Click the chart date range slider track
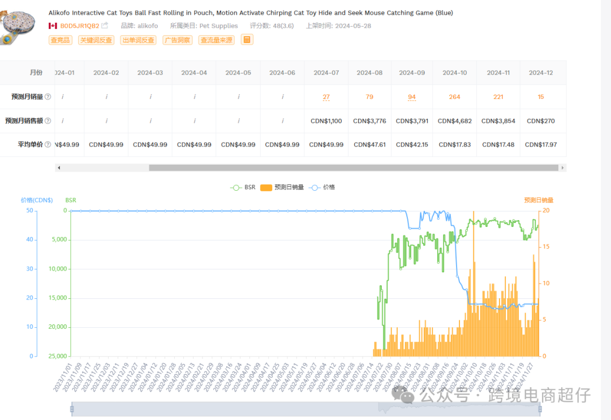This screenshot has height=420, width=611. [x=306, y=409]
